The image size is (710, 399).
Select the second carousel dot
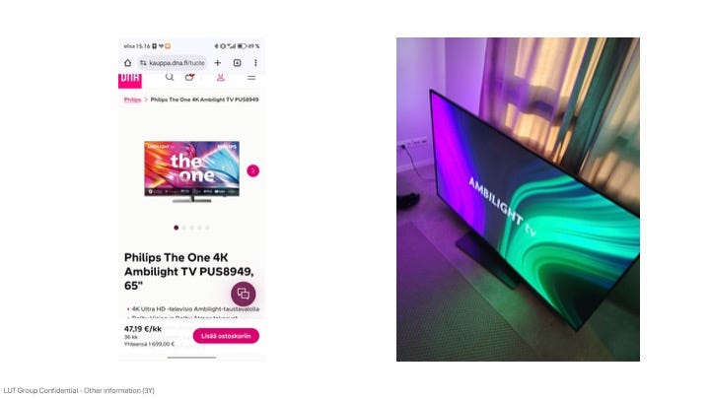pyautogui.click(x=183, y=228)
